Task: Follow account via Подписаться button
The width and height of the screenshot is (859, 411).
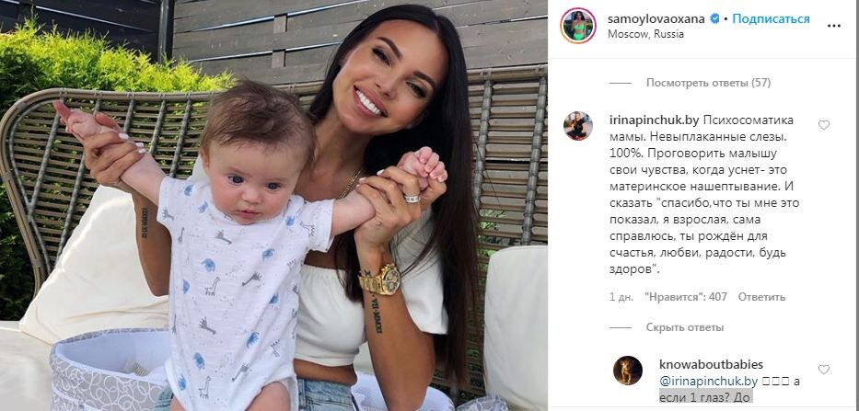Action: (771, 18)
